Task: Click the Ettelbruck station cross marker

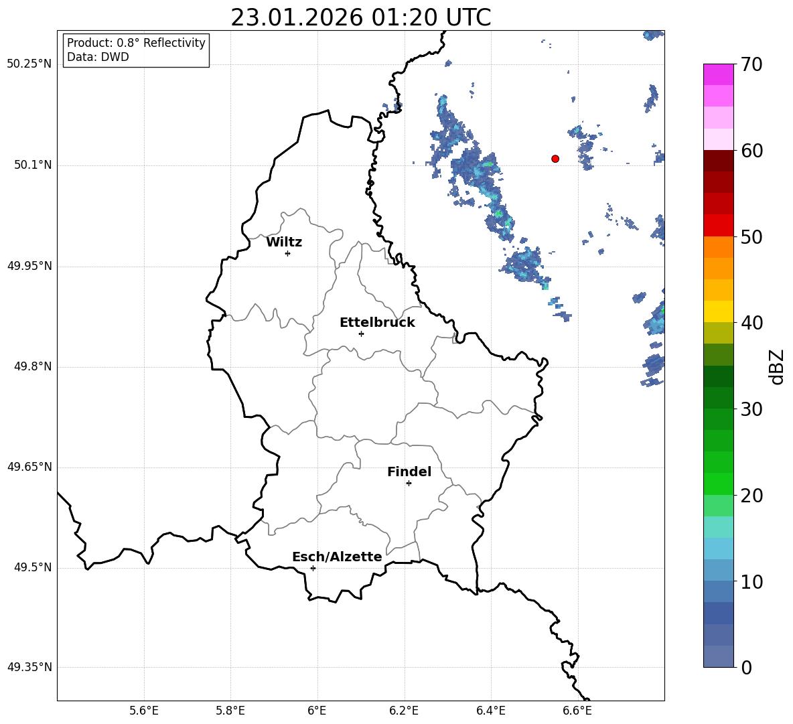Action: click(x=361, y=334)
